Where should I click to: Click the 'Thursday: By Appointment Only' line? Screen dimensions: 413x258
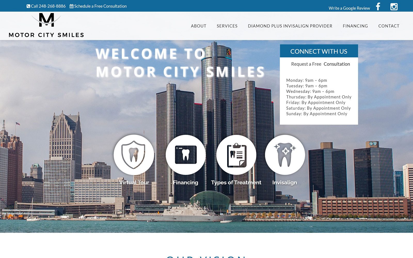[319, 97]
